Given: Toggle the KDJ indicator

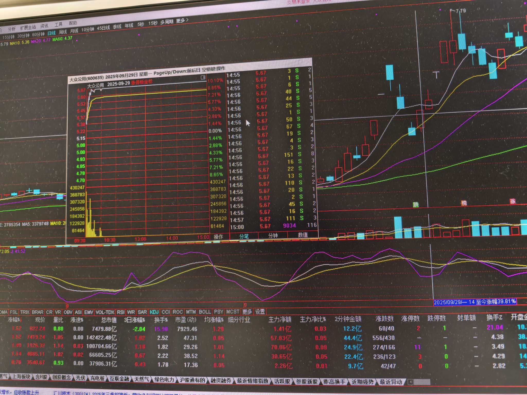Looking at the screenshot, I should click(x=154, y=312).
